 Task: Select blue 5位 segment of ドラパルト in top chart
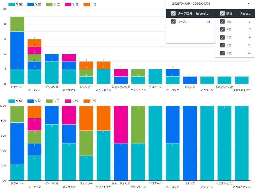[x=17, y=50]
